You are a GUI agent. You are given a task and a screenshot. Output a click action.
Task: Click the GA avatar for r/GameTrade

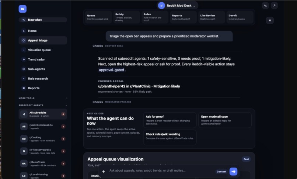pos(24,163)
